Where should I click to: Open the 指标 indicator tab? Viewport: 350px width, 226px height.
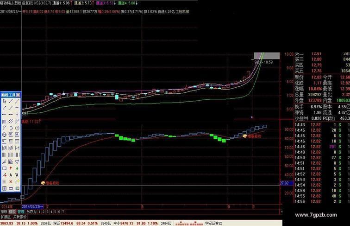pyautogui.click(x=4, y=212)
